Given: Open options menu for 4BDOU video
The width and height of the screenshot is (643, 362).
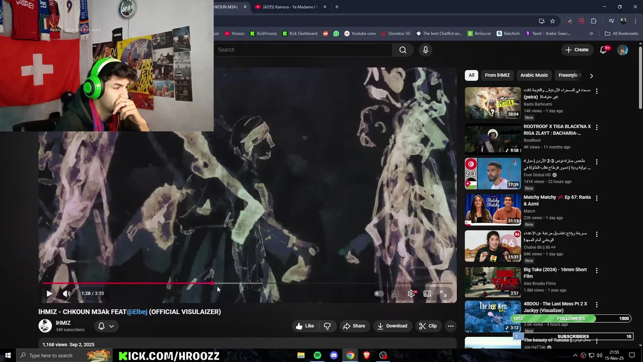Looking at the screenshot, I should [x=597, y=305].
